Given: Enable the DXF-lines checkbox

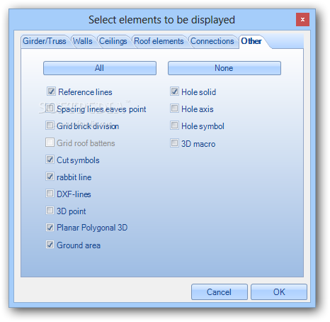Looking at the screenshot, I should click(50, 194).
